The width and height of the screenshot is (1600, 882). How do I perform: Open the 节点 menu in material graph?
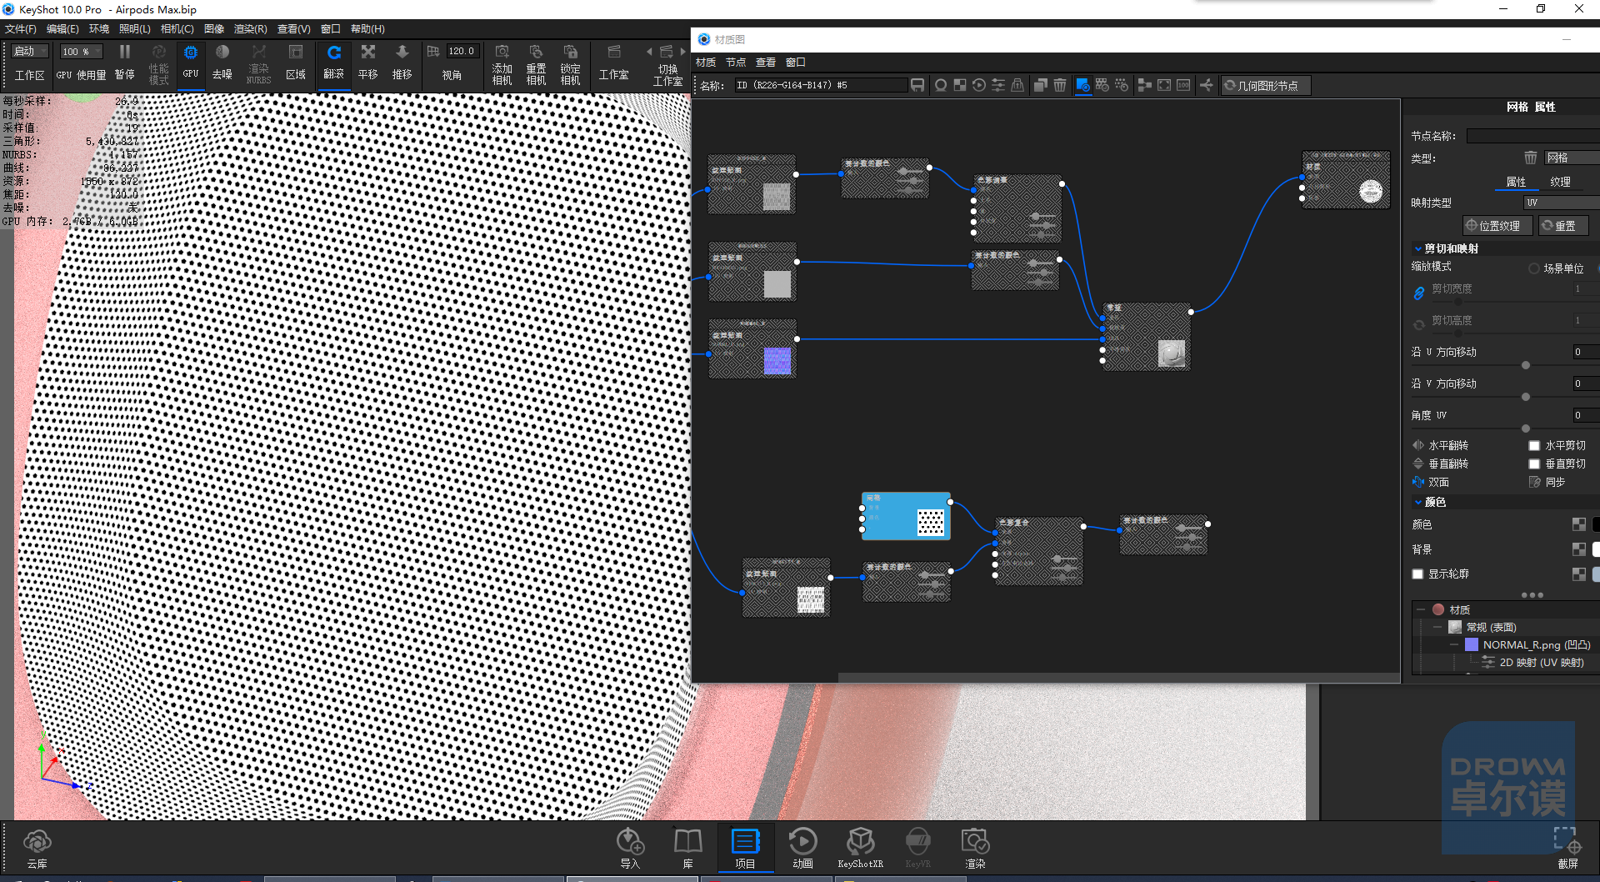736,63
